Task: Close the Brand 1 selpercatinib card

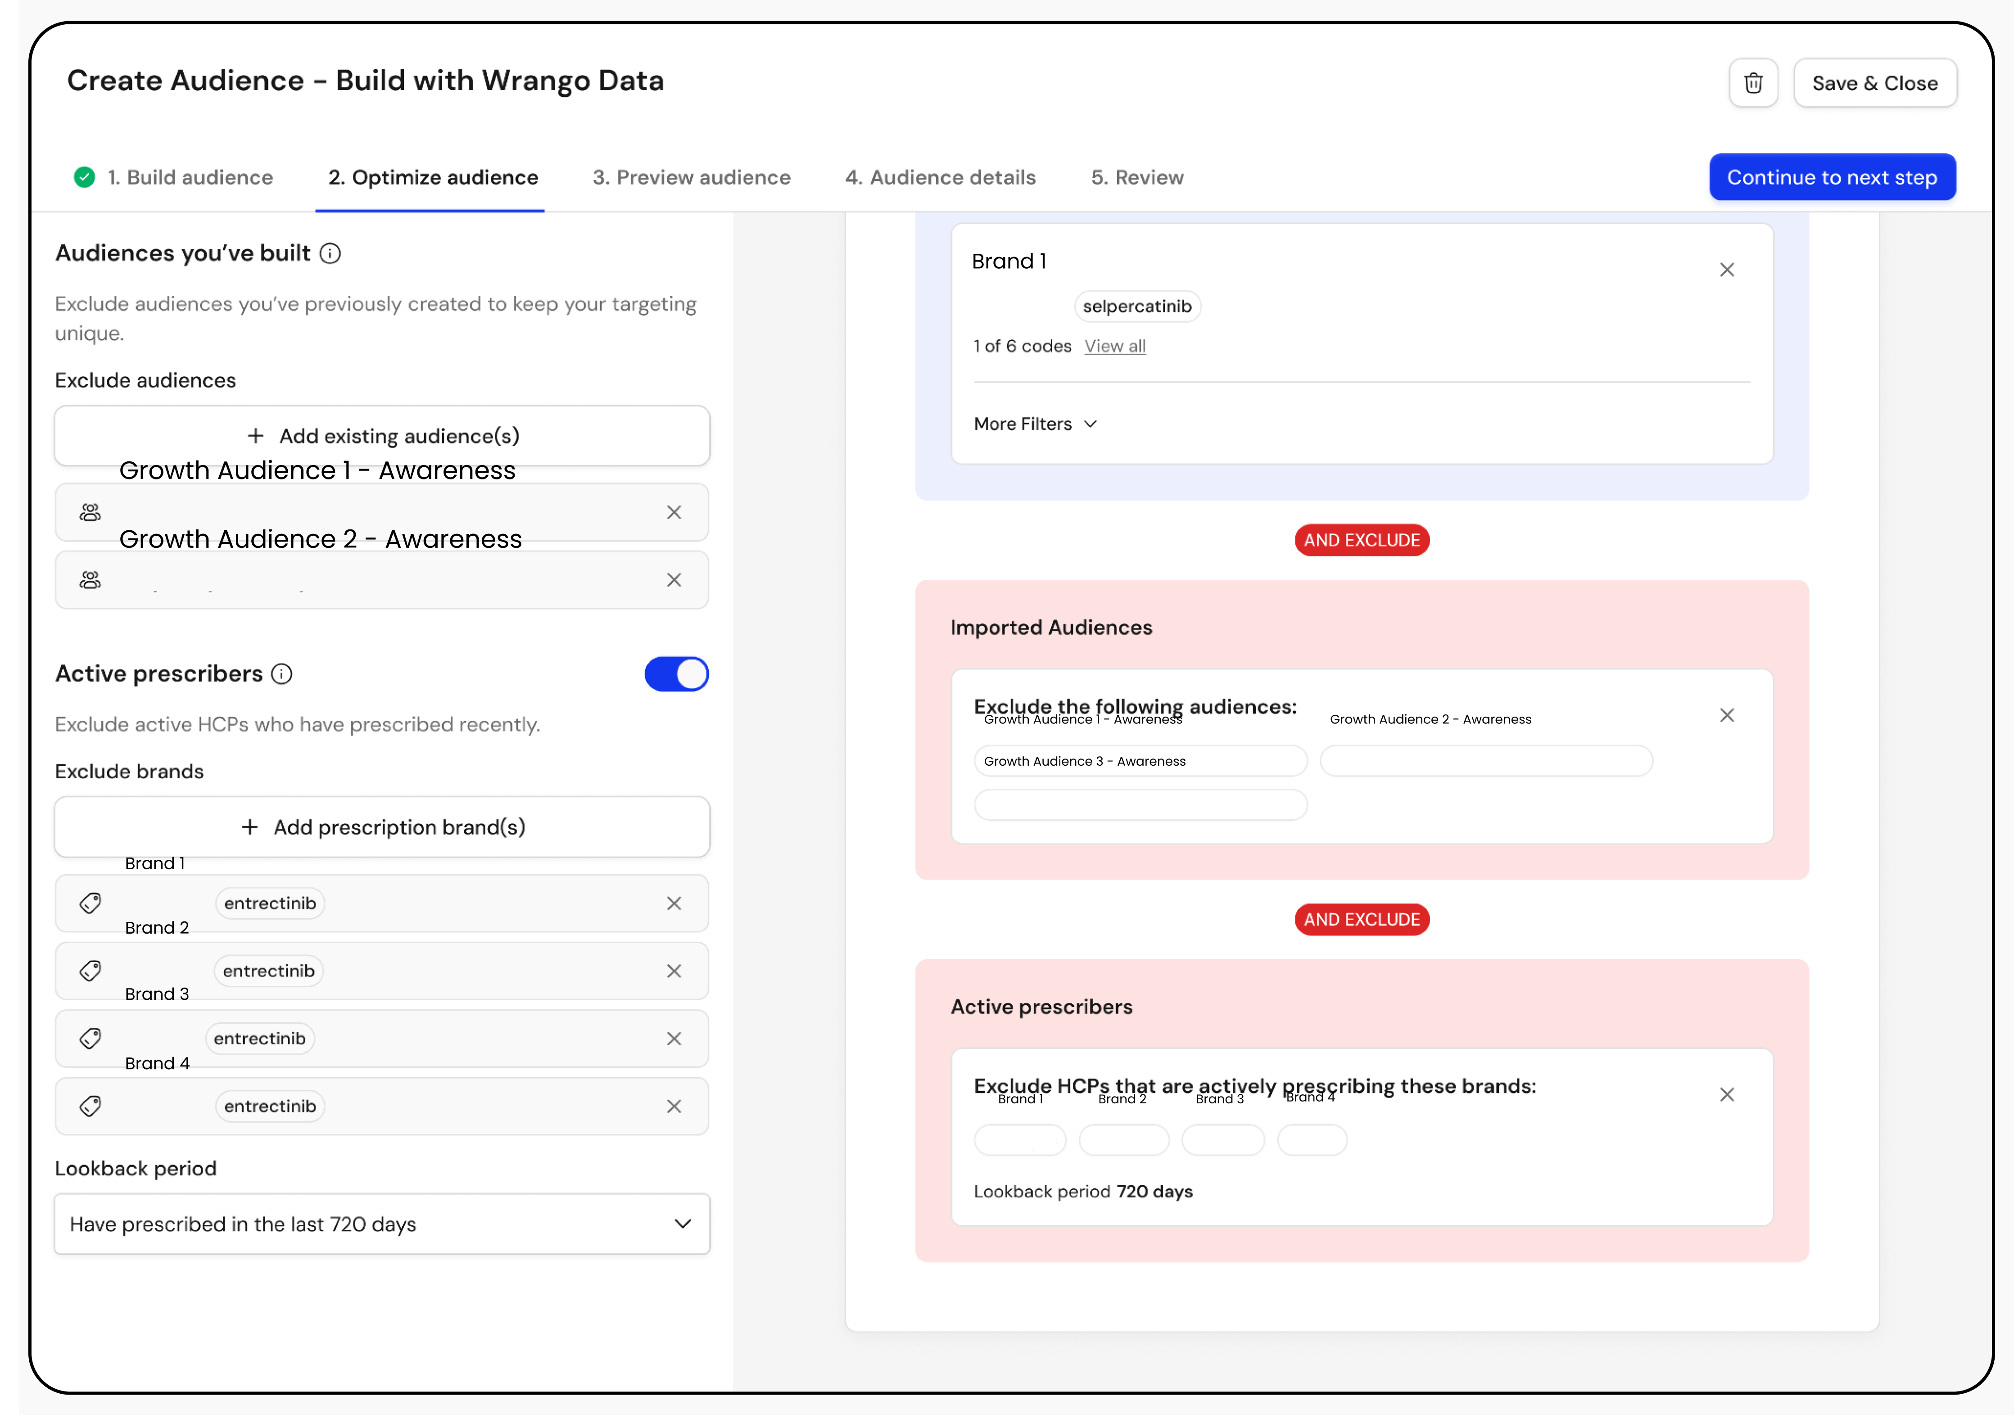Action: (1726, 270)
